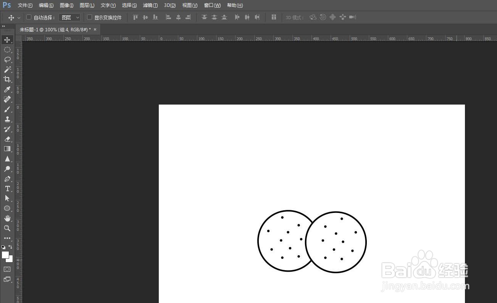
Task: Expand the Move tool preset picker arrow
Action: (x=19, y=18)
